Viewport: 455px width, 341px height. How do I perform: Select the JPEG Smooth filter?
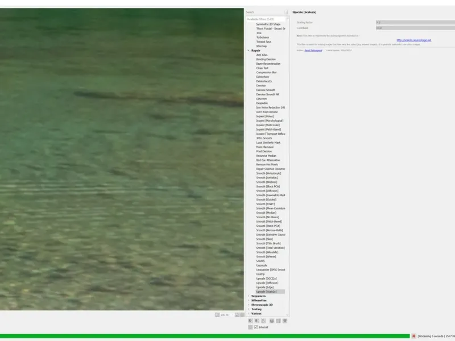point(264,138)
